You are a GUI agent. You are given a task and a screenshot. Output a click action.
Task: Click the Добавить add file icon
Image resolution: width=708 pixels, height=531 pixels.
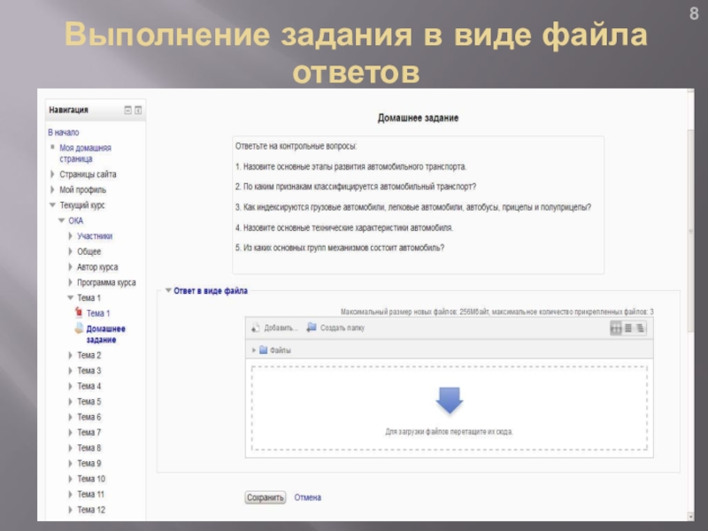[x=256, y=327]
